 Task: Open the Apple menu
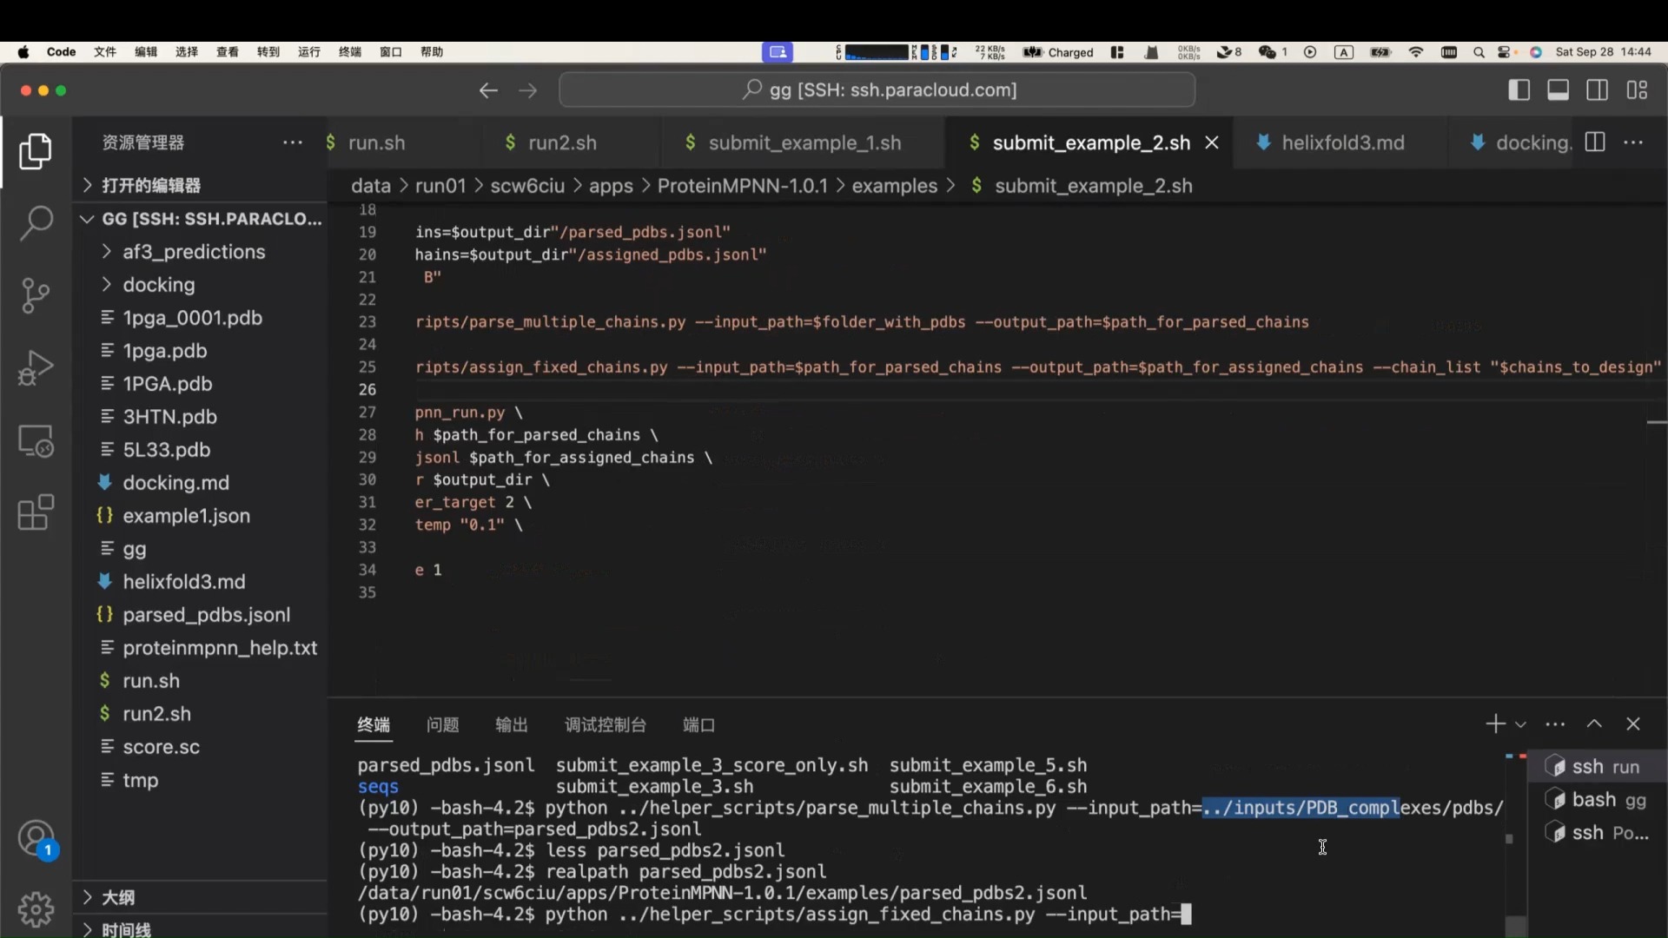[x=23, y=52]
